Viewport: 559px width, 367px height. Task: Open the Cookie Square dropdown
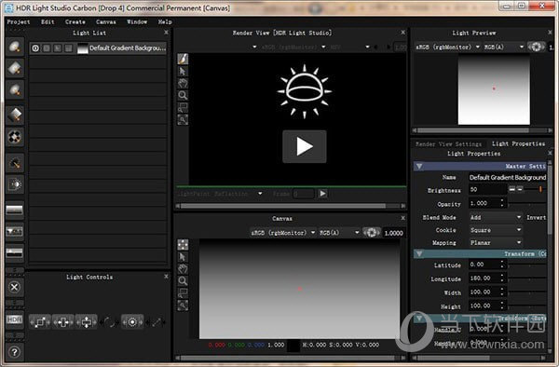click(x=496, y=230)
